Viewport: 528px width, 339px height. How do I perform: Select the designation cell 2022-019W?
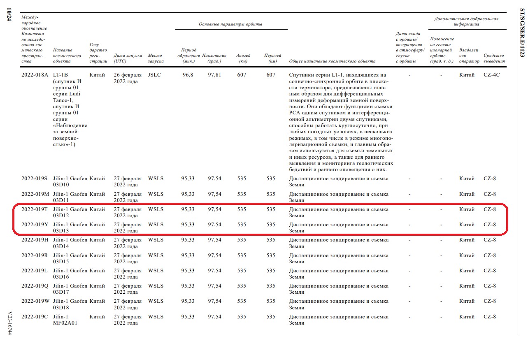pyautogui.click(x=35, y=301)
